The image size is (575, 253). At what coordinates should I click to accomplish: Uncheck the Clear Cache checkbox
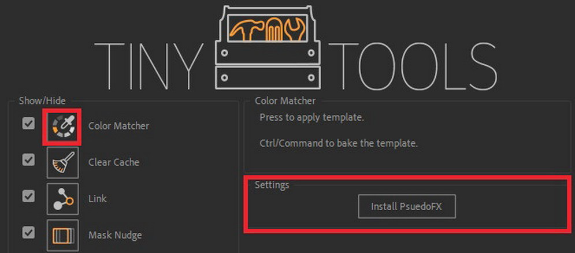[x=28, y=160]
